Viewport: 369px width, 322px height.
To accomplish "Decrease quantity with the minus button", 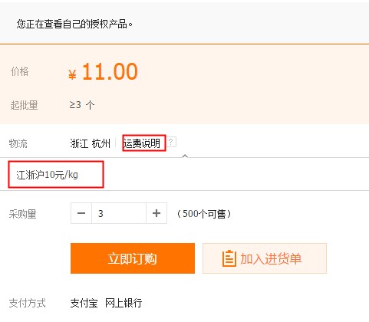I will [81, 213].
